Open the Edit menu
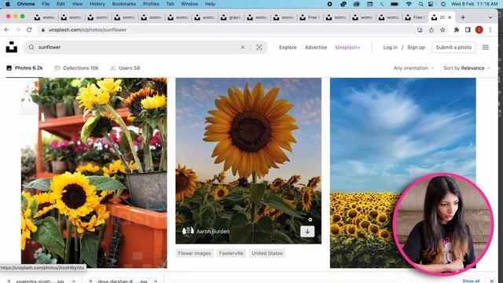The width and height of the screenshot is (503, 283). 61,4
